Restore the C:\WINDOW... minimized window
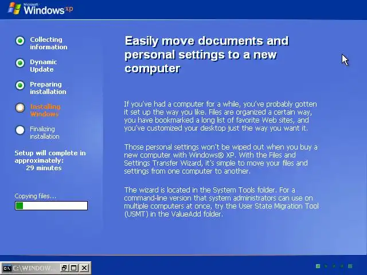 tap(64, 268)
